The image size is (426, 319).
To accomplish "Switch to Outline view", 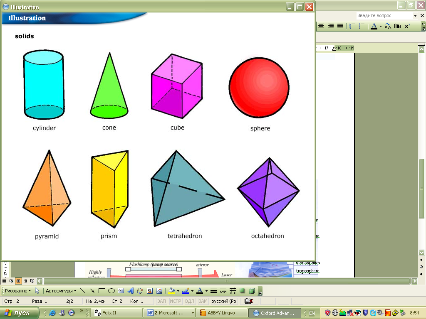I will 25,281.
